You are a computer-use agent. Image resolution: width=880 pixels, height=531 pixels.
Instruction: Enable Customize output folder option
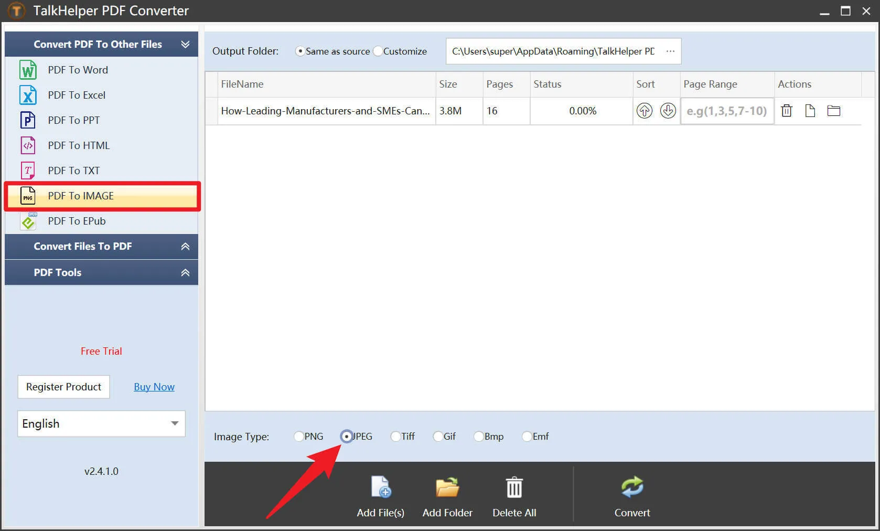coord(378,51)
